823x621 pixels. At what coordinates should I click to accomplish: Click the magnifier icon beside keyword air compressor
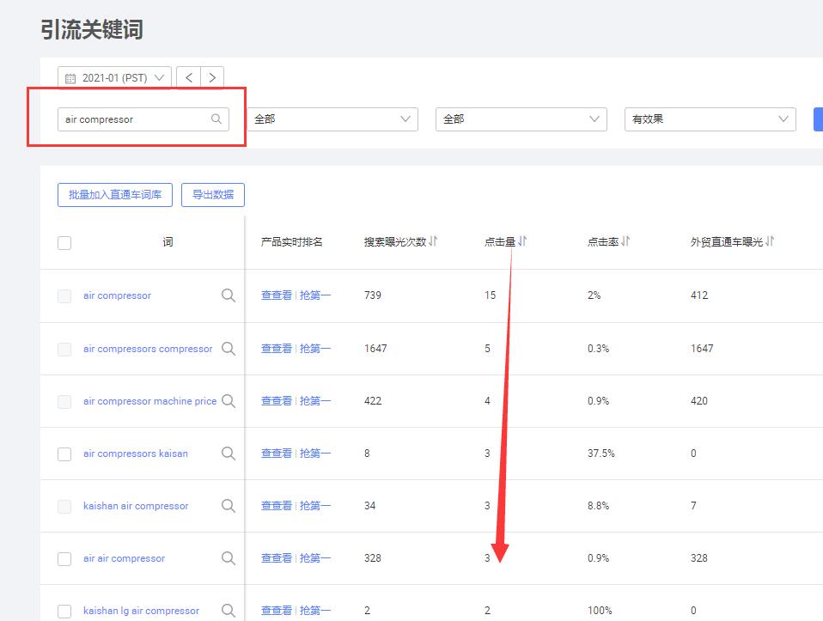click(228, 295)
